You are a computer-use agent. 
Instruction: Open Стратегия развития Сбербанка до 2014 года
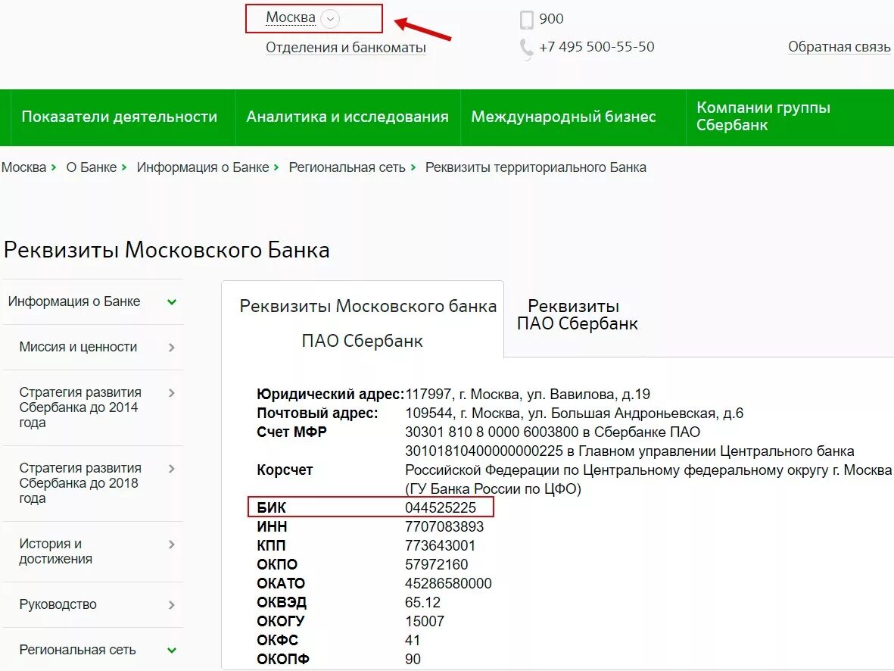(80, 407)
